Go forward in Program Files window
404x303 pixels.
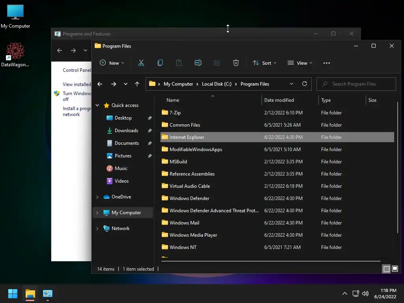(x=113, y=84)
